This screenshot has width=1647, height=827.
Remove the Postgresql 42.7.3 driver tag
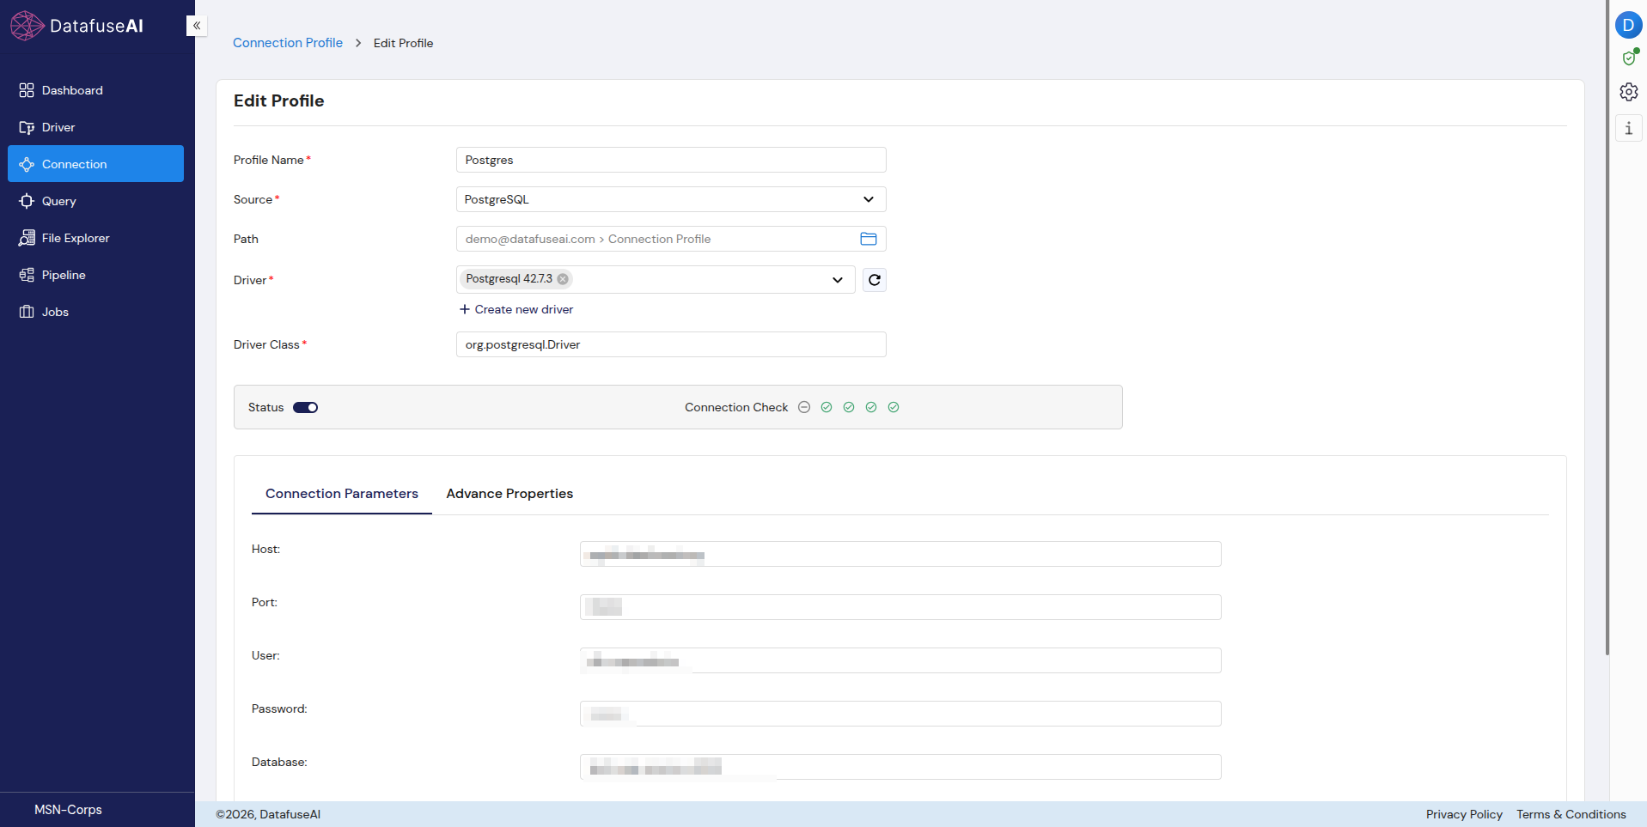pyautogui.click(x=563, y=279)
